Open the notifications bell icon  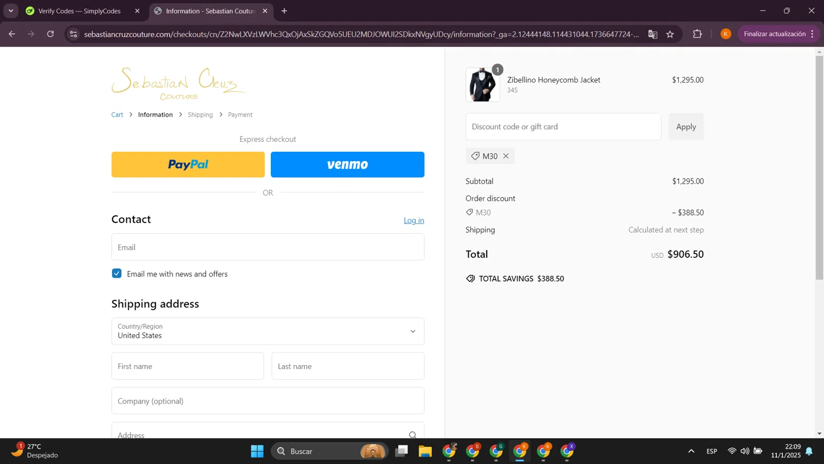click(x=809, y=451)
